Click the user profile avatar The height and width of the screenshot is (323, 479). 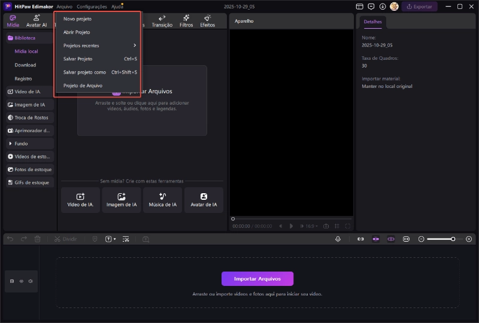[x=394, y=7]
